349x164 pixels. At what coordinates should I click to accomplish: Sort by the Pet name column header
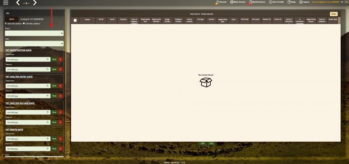(x=256, y=20)
